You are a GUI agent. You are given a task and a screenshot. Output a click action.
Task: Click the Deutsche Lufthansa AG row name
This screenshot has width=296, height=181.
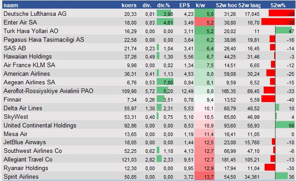(35, 14)
